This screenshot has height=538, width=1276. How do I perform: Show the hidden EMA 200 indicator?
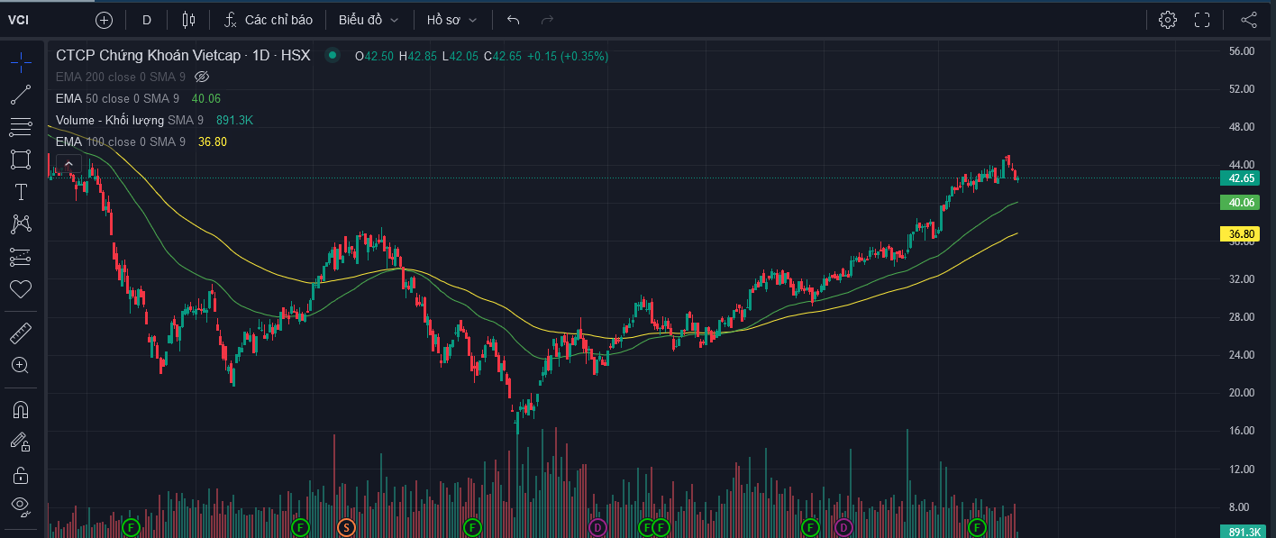coord(202,77)
